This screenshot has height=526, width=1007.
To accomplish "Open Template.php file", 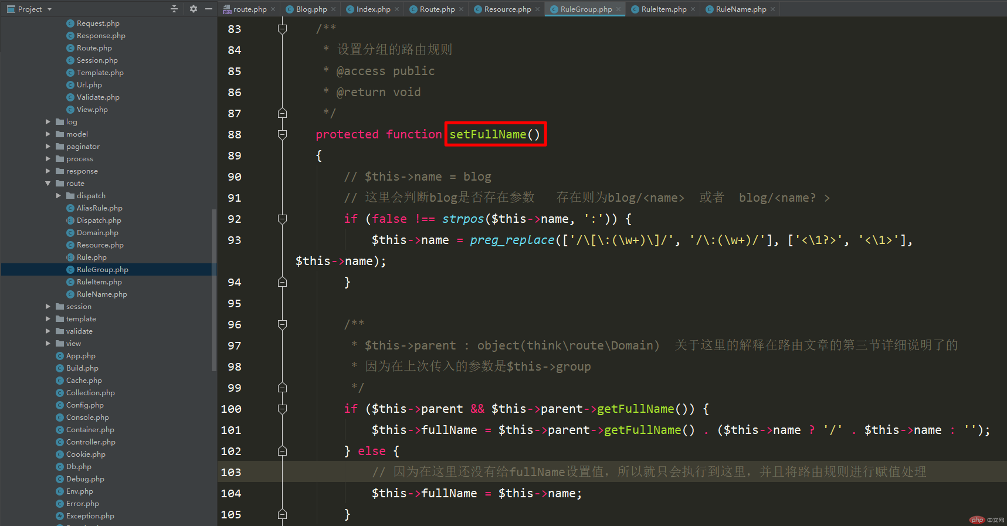I will [x=100, y=72].
